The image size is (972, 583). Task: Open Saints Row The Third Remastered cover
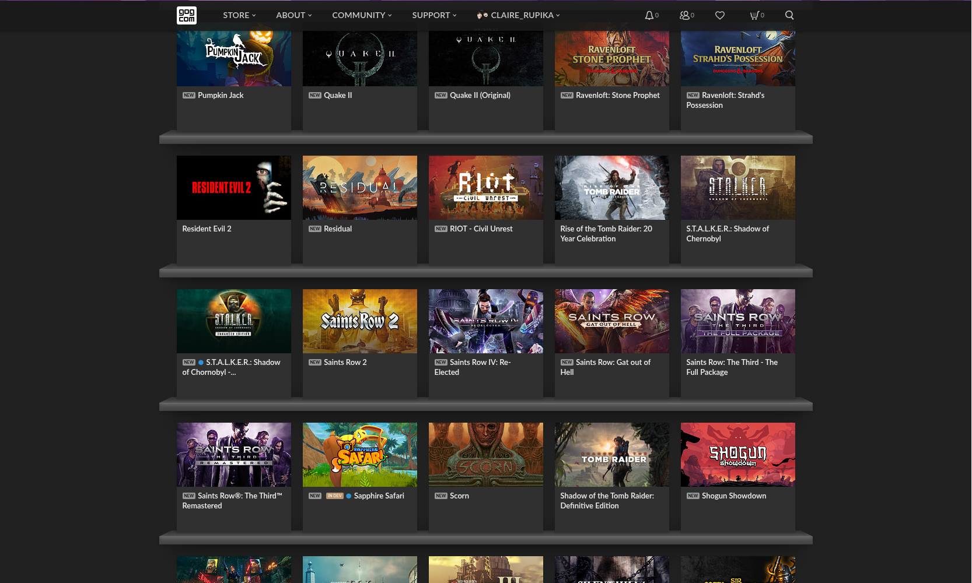pos(234,455)
